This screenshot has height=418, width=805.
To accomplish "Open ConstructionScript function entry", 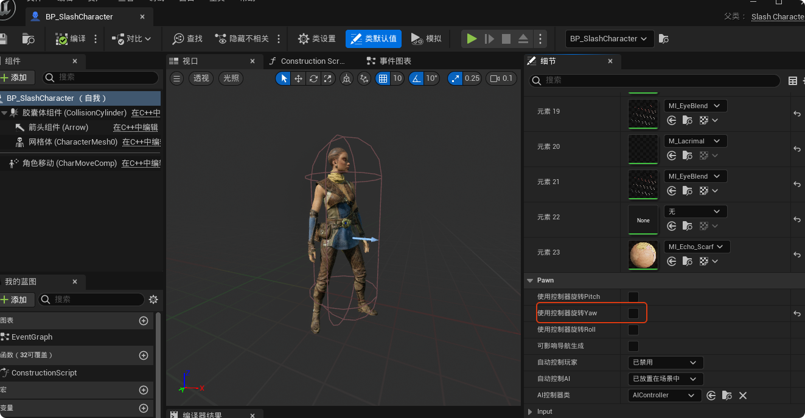I will [44, 373].
